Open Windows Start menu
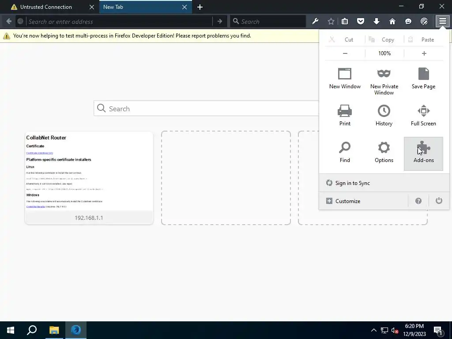The image size is (452, 339). (x=11, y=330)
